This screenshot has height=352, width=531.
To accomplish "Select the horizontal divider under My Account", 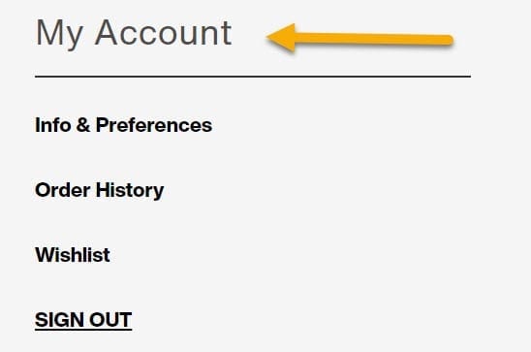I will point(253,77).
